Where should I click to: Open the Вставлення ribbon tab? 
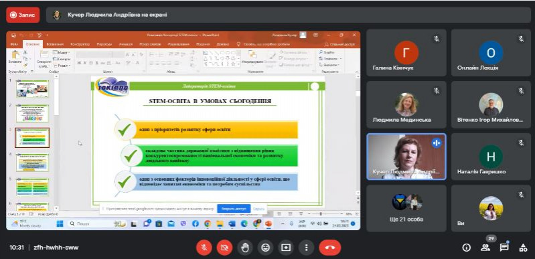(x=55, y=44)
